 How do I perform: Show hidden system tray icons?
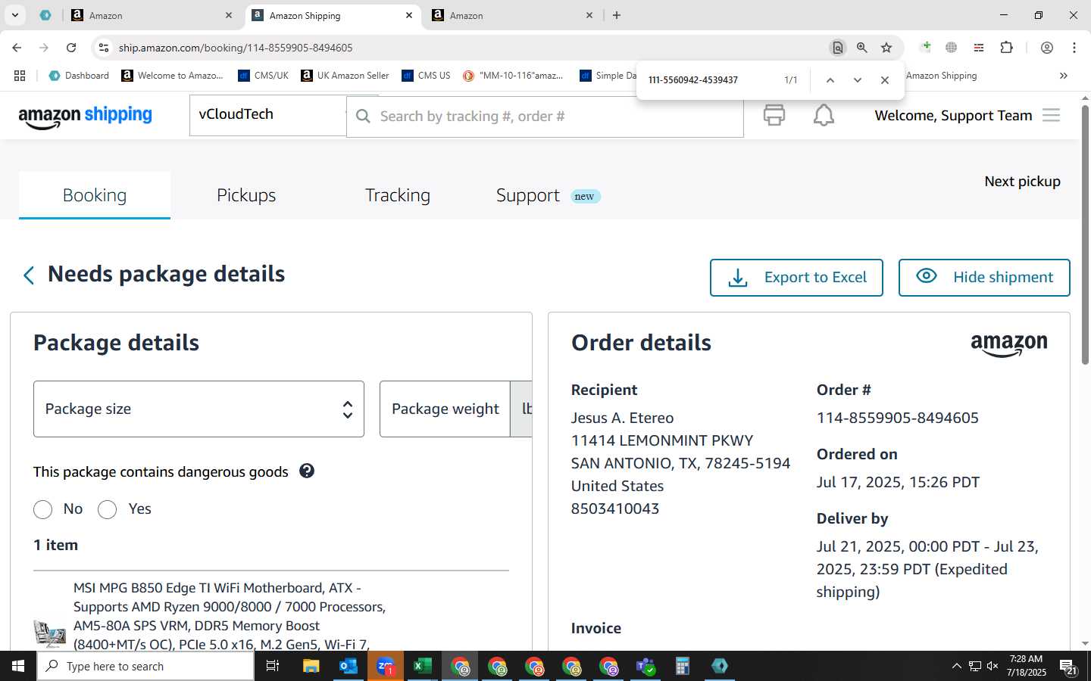[956, 666]
